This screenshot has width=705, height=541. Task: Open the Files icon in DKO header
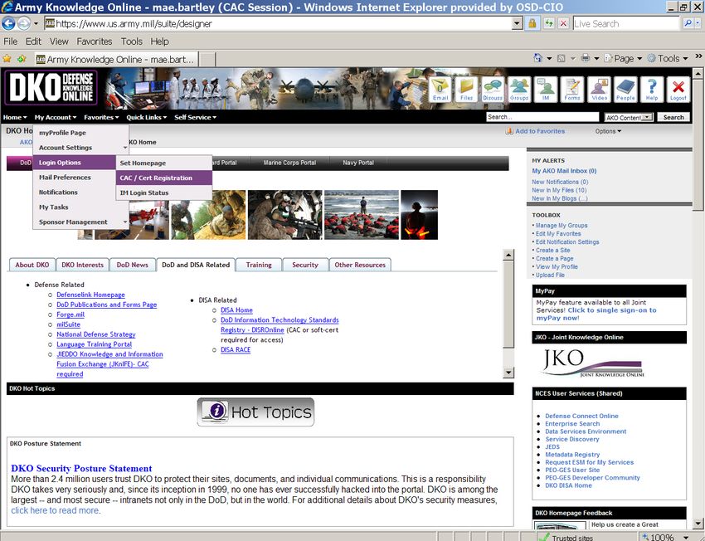466,90
